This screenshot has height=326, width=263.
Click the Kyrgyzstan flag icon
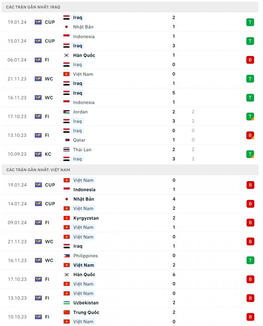point(66,218)
